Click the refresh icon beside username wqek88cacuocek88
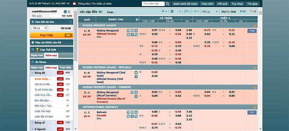Viewport: 289px width, 131px height. [69, 11]
